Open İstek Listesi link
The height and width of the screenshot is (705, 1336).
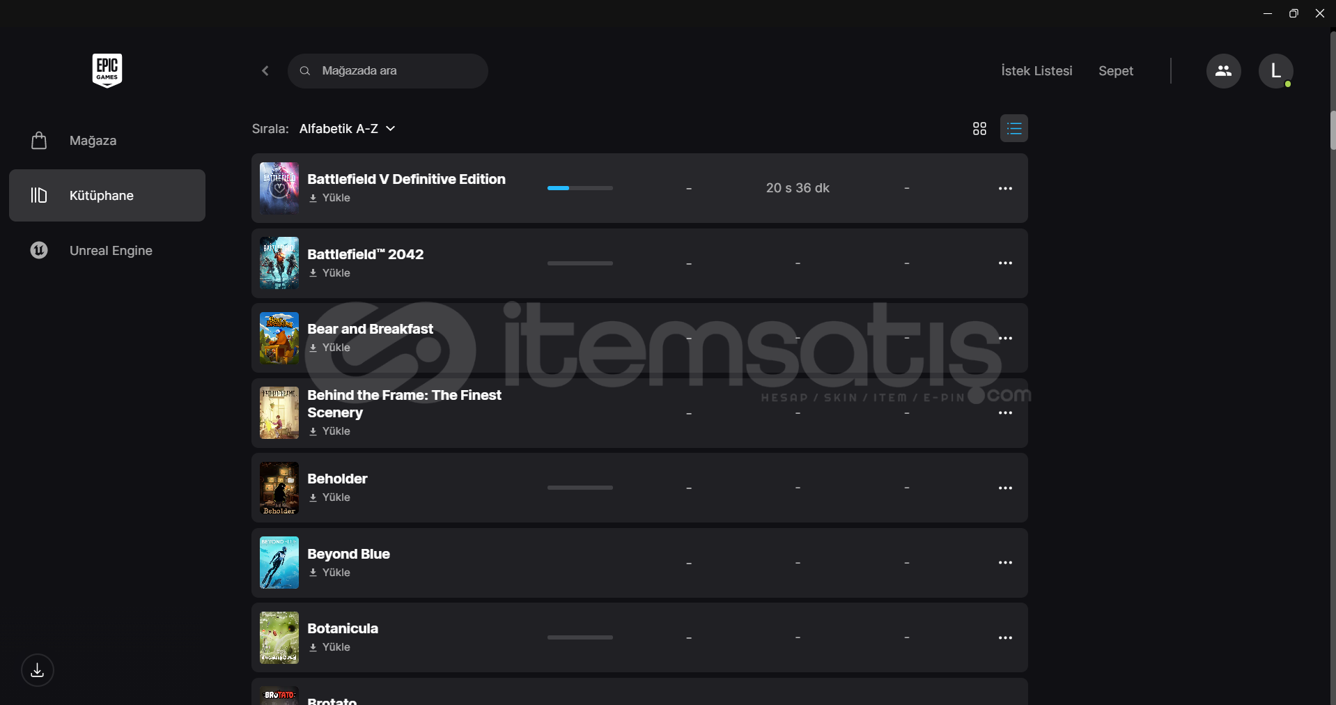(1036, 71)
